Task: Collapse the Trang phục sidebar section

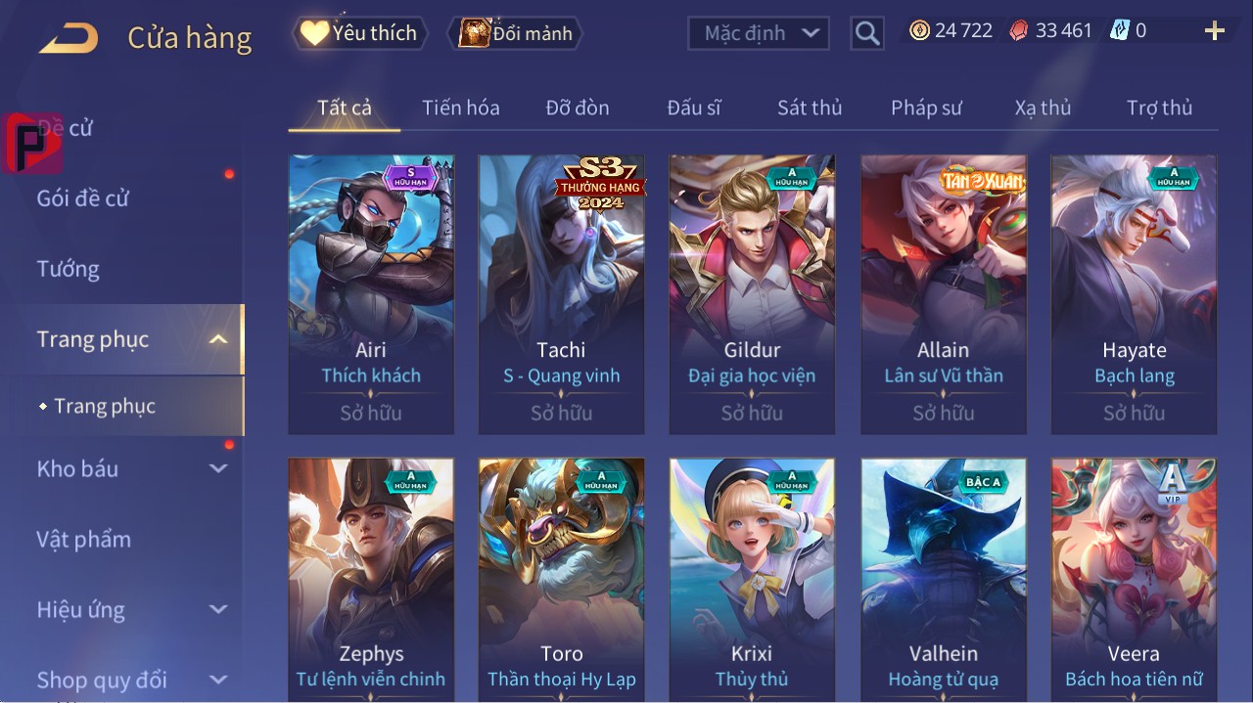Action: [x=218, y=340]
